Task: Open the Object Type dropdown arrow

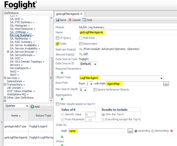Action: (162, 78)
